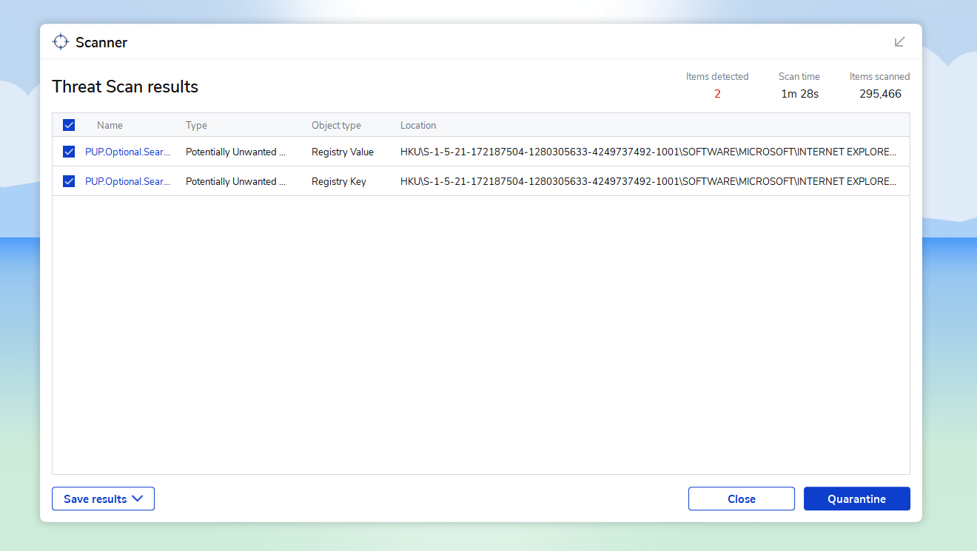Click the HKU location path in the Registry Key row
The width and height of the screenshot is (977, 551).
(648, 181)
